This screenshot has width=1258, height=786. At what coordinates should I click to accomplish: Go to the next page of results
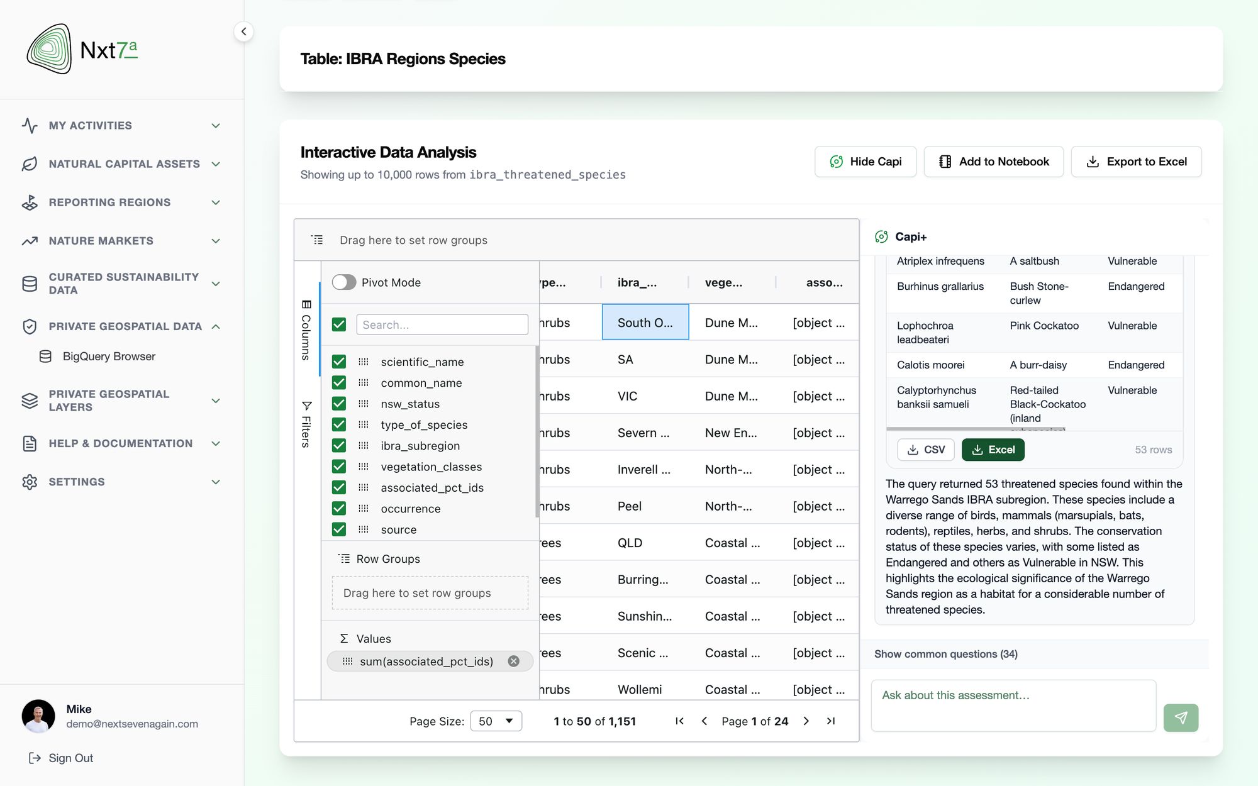[806, 721]
